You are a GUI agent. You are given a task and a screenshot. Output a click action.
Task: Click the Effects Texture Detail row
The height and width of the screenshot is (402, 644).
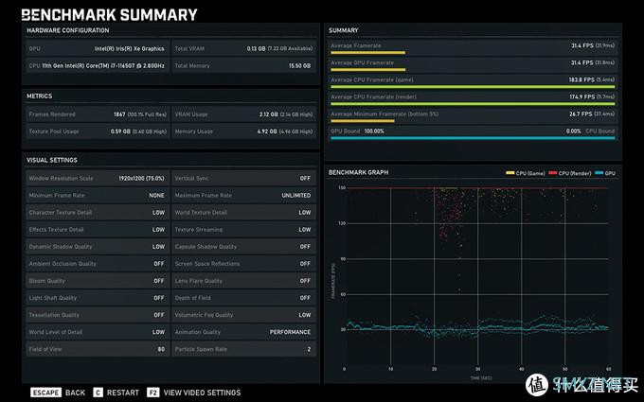(98, 229)
